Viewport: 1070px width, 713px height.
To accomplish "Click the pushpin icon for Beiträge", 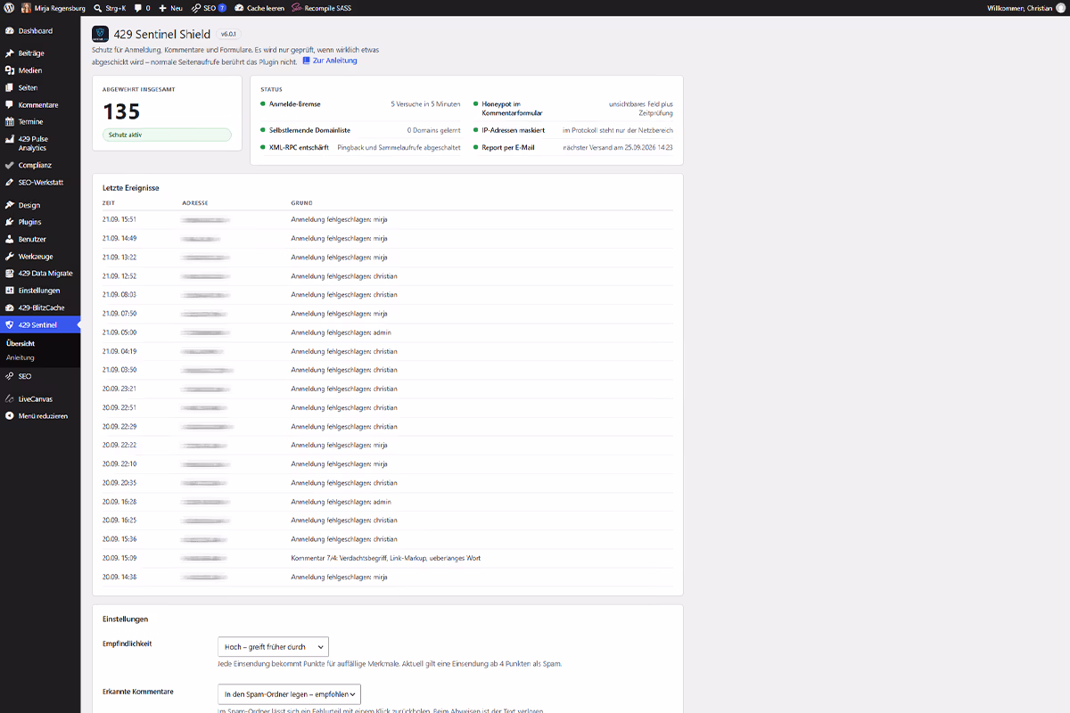I will coord(9,53).
